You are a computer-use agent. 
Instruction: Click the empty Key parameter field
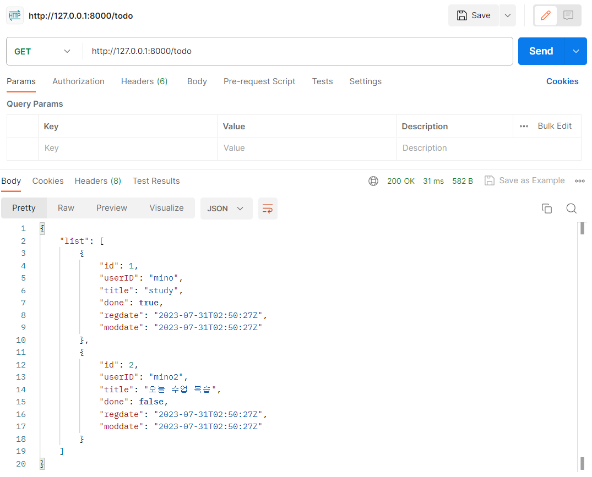(128, 148)
